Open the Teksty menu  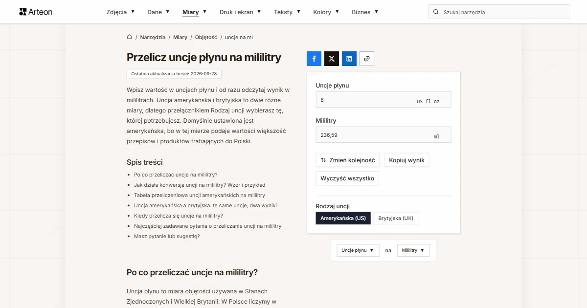(x=287, y=12)
